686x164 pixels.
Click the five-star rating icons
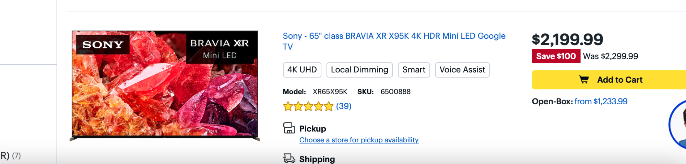(308, 107)
